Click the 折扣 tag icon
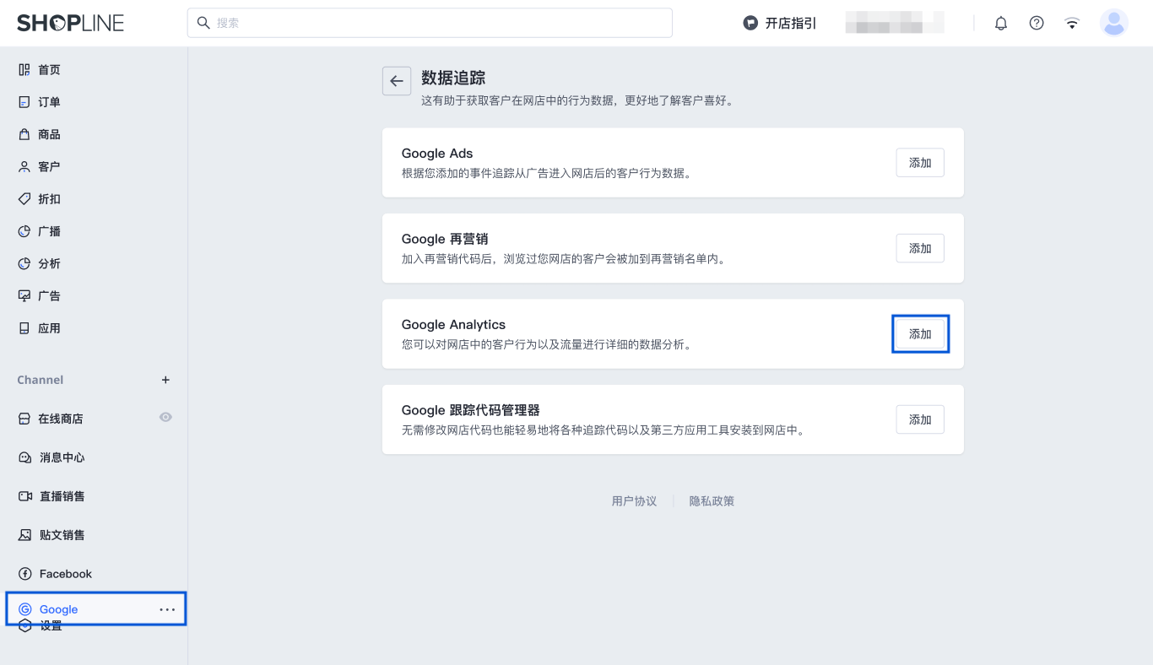Screen dimensions: 1153x665 [24, 199]
